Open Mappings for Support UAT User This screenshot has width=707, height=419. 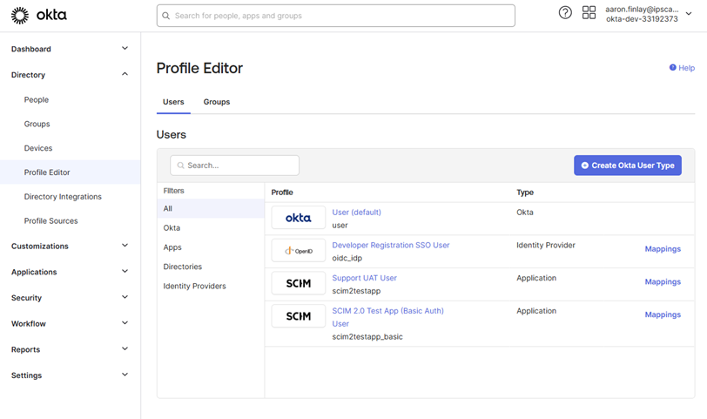[x=662, y=282]
